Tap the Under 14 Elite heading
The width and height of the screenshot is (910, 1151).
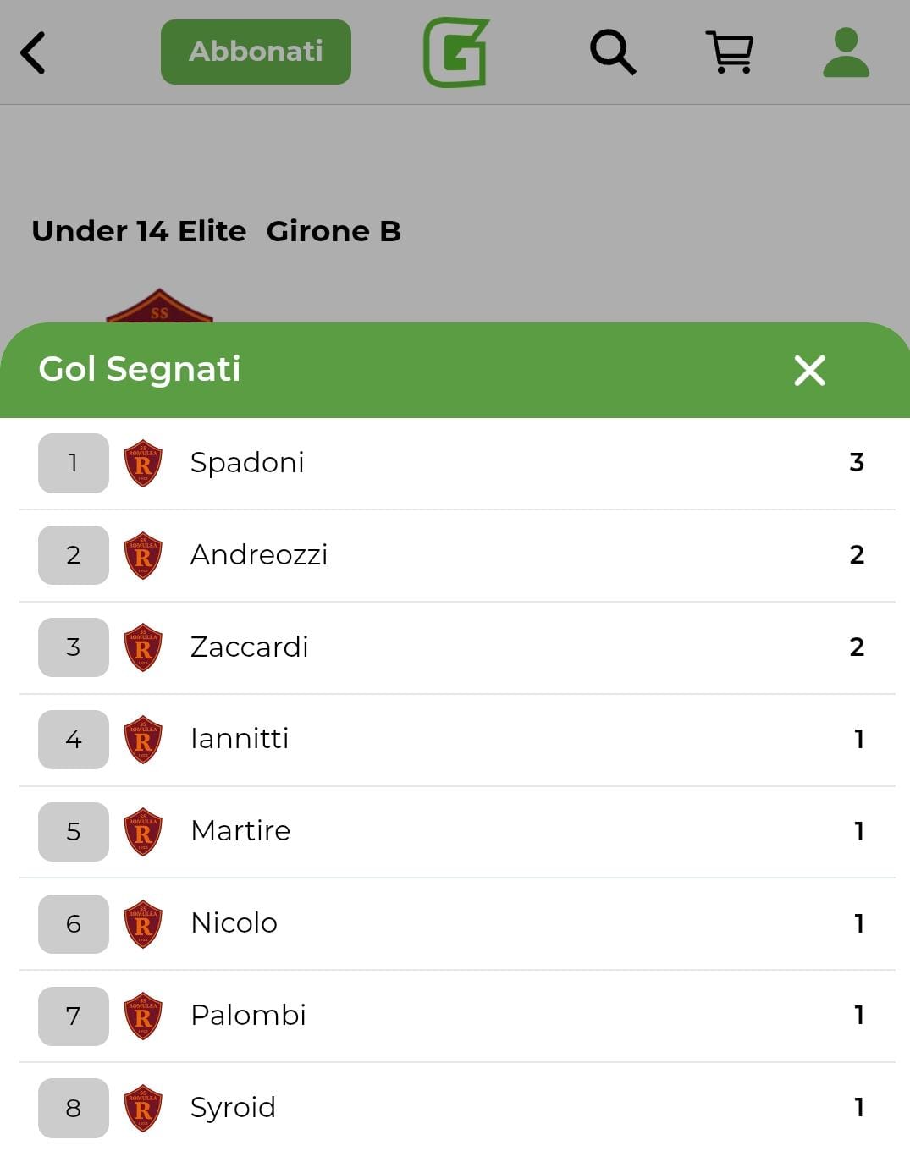click(x=139, y=231)
